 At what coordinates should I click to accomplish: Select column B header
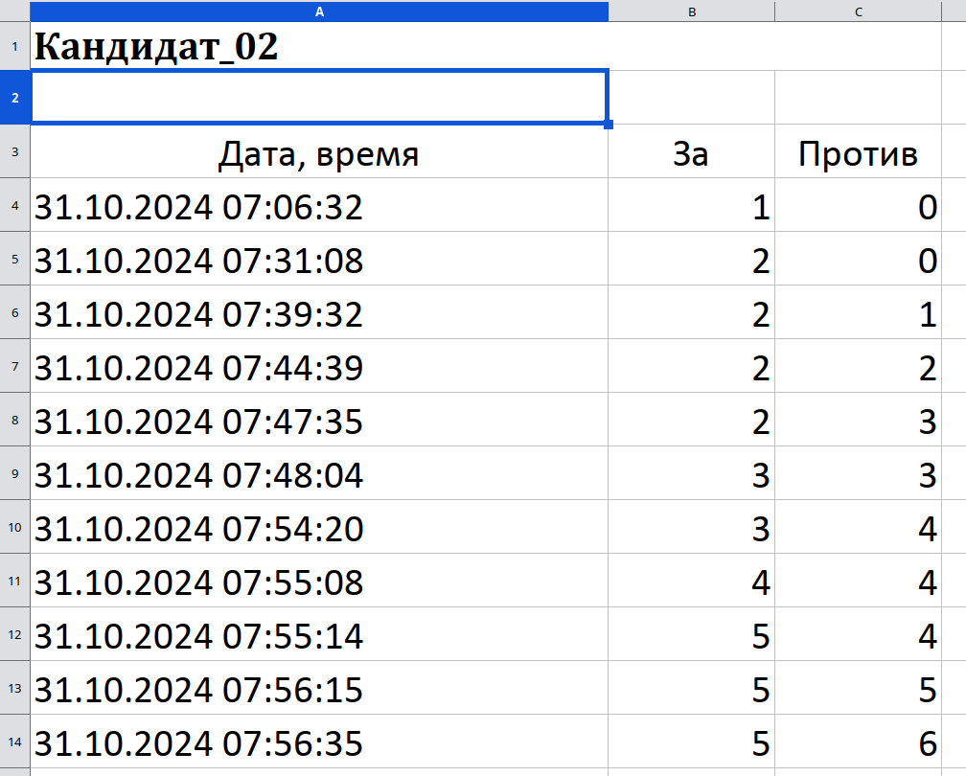691,11
